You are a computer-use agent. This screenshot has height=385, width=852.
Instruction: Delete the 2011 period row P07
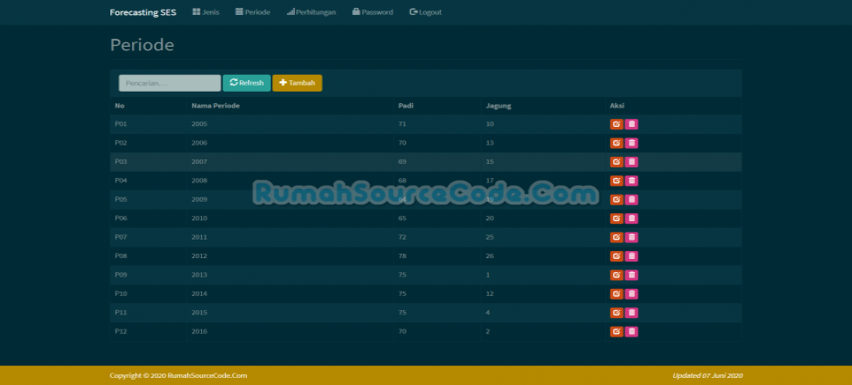point(632,237)
